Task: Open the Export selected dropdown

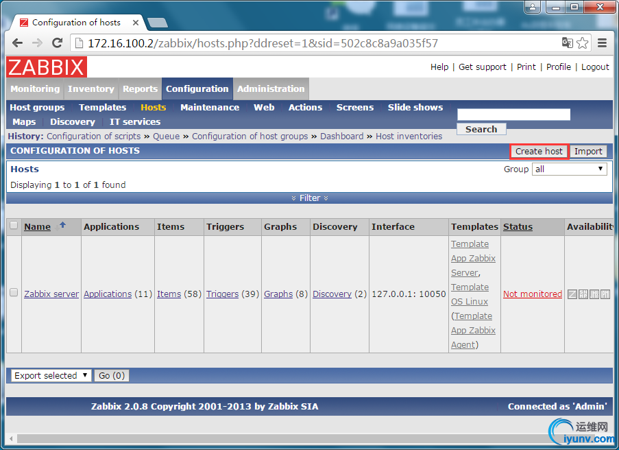Action: (51, 375)
